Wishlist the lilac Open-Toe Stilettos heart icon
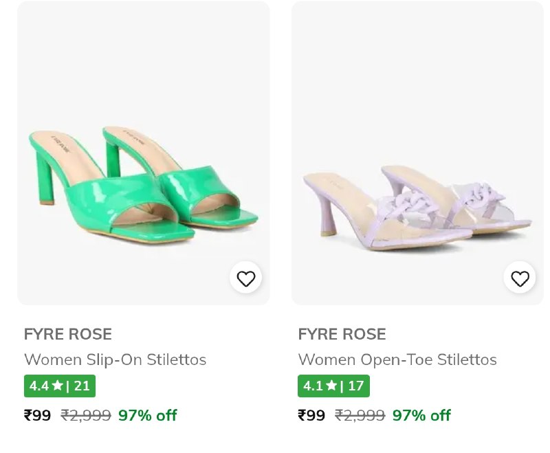 click(520, 278)
